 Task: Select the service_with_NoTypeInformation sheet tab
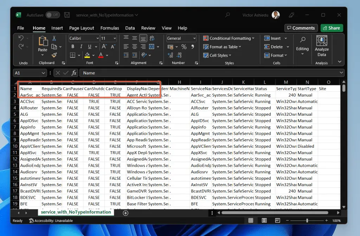pos(76,212)
